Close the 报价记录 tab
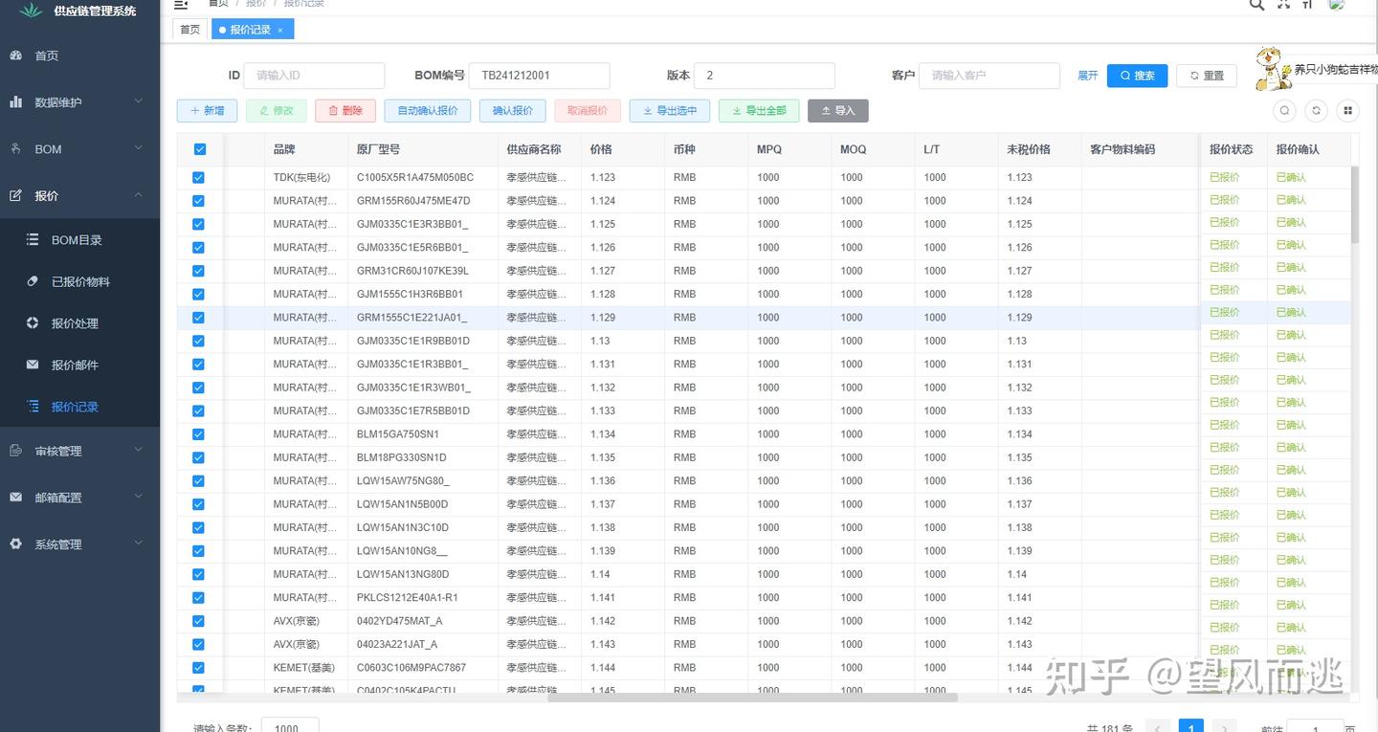The width and height of the screenshot is (1378, 732). pos(280,31)
